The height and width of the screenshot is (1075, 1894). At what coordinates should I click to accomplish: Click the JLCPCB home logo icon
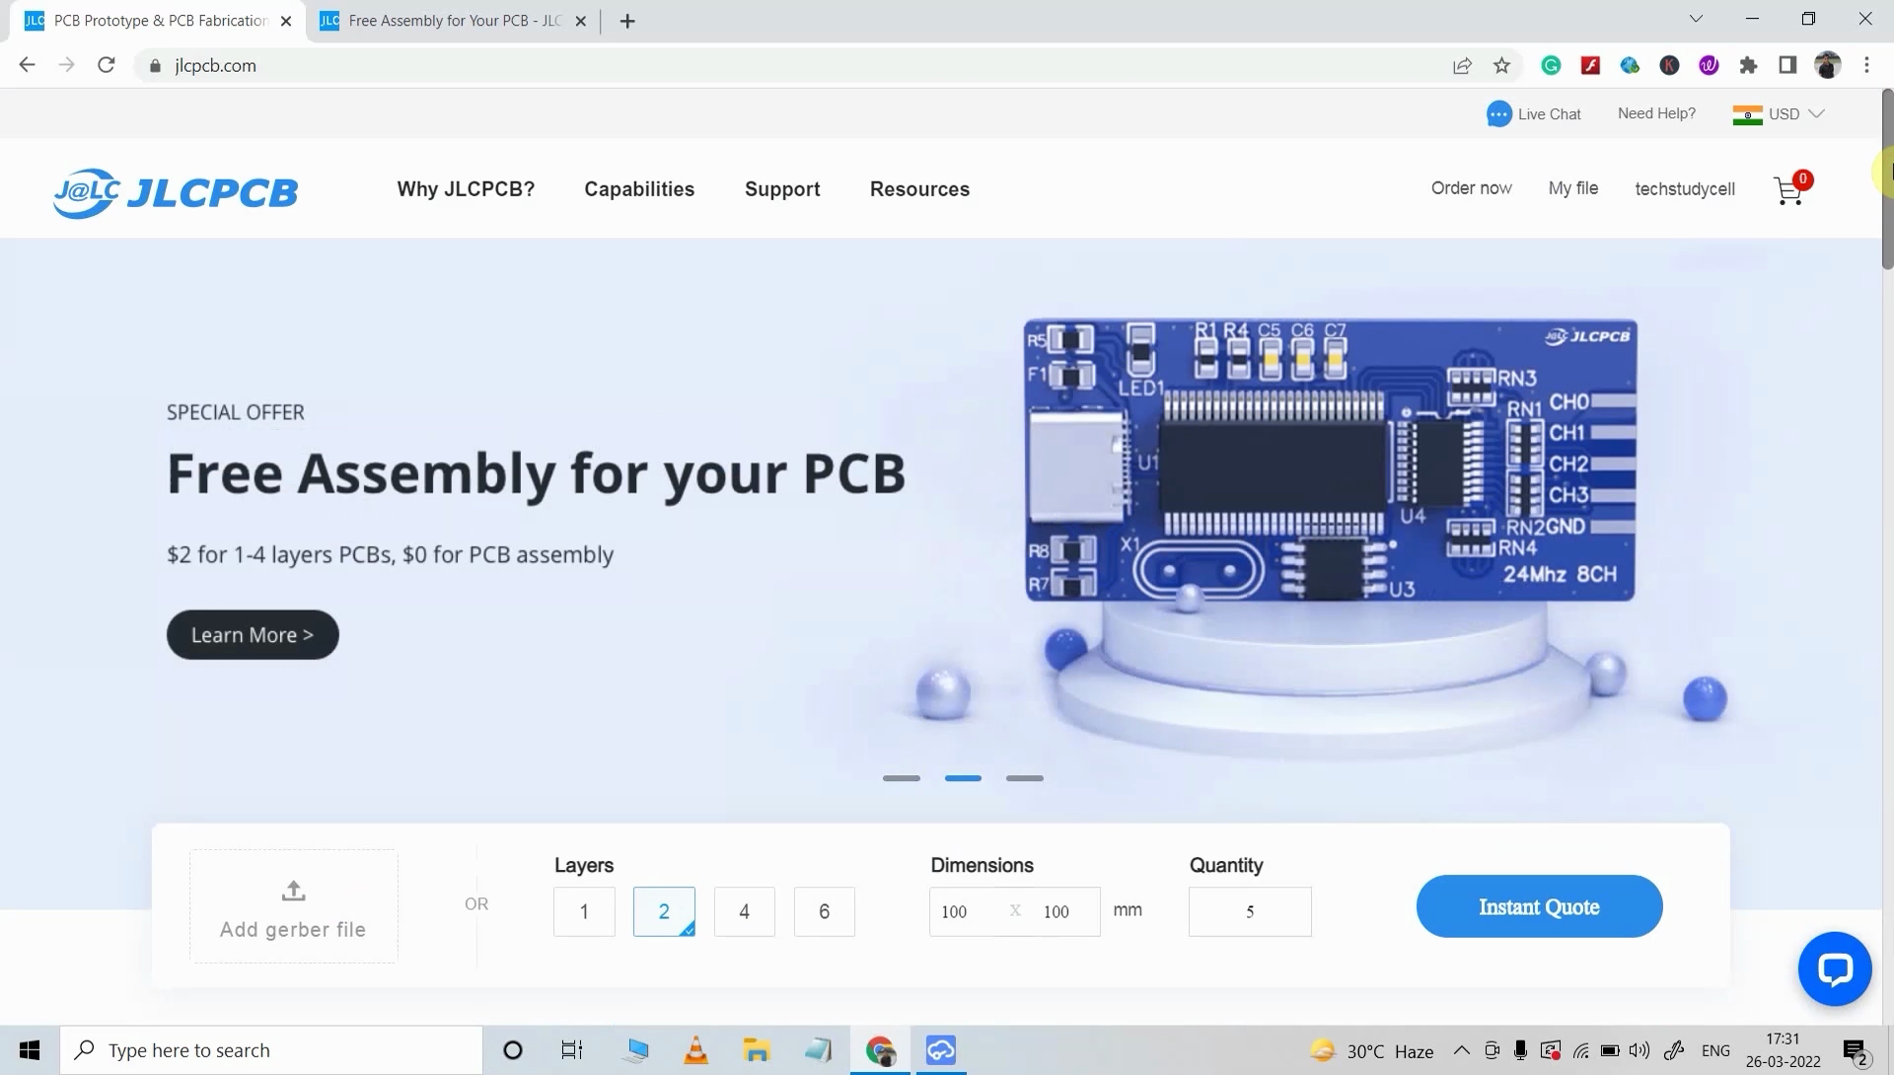point(175,192)
